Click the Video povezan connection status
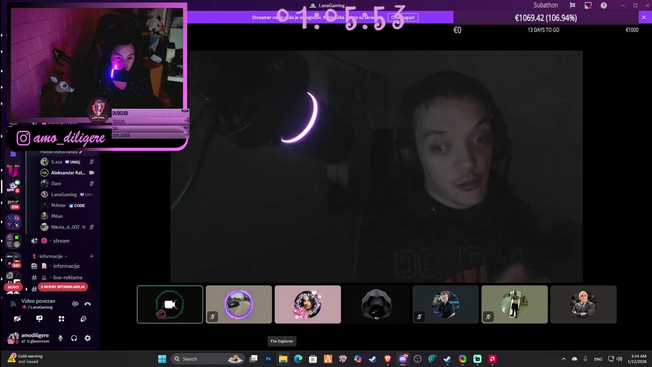 click(x=38, y=301)
